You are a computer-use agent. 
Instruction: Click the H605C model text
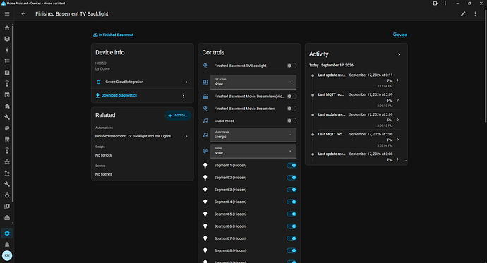(101, 63)
